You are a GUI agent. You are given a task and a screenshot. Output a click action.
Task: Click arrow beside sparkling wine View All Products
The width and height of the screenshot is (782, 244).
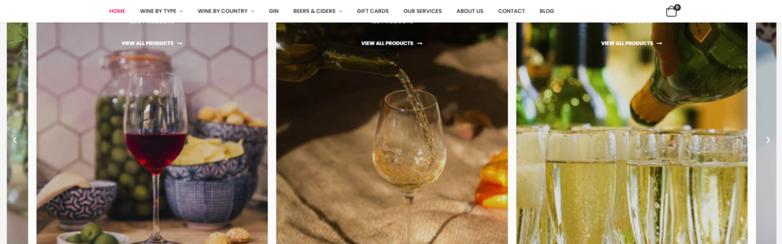659,43
